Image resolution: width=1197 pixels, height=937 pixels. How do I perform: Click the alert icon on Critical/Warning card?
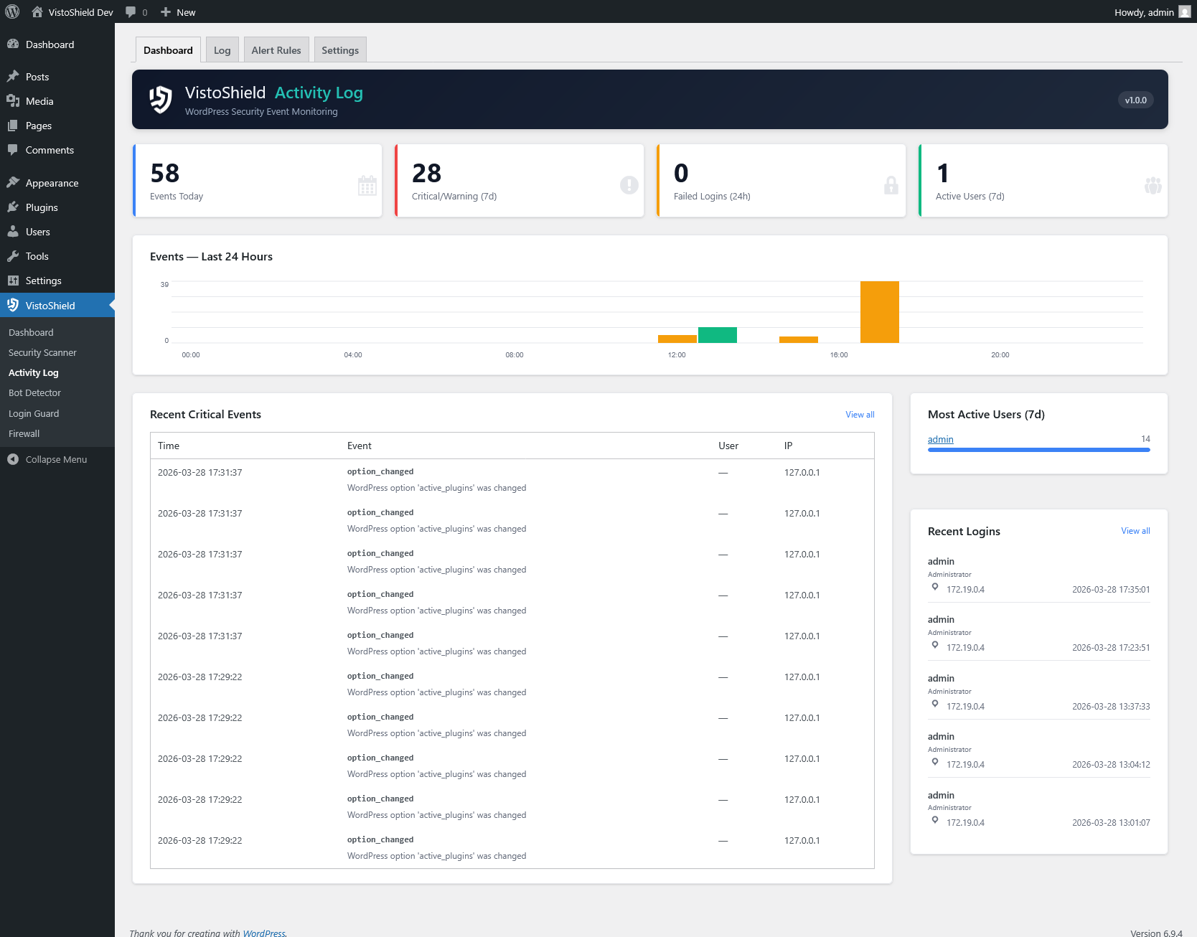[x=629, y=186]
